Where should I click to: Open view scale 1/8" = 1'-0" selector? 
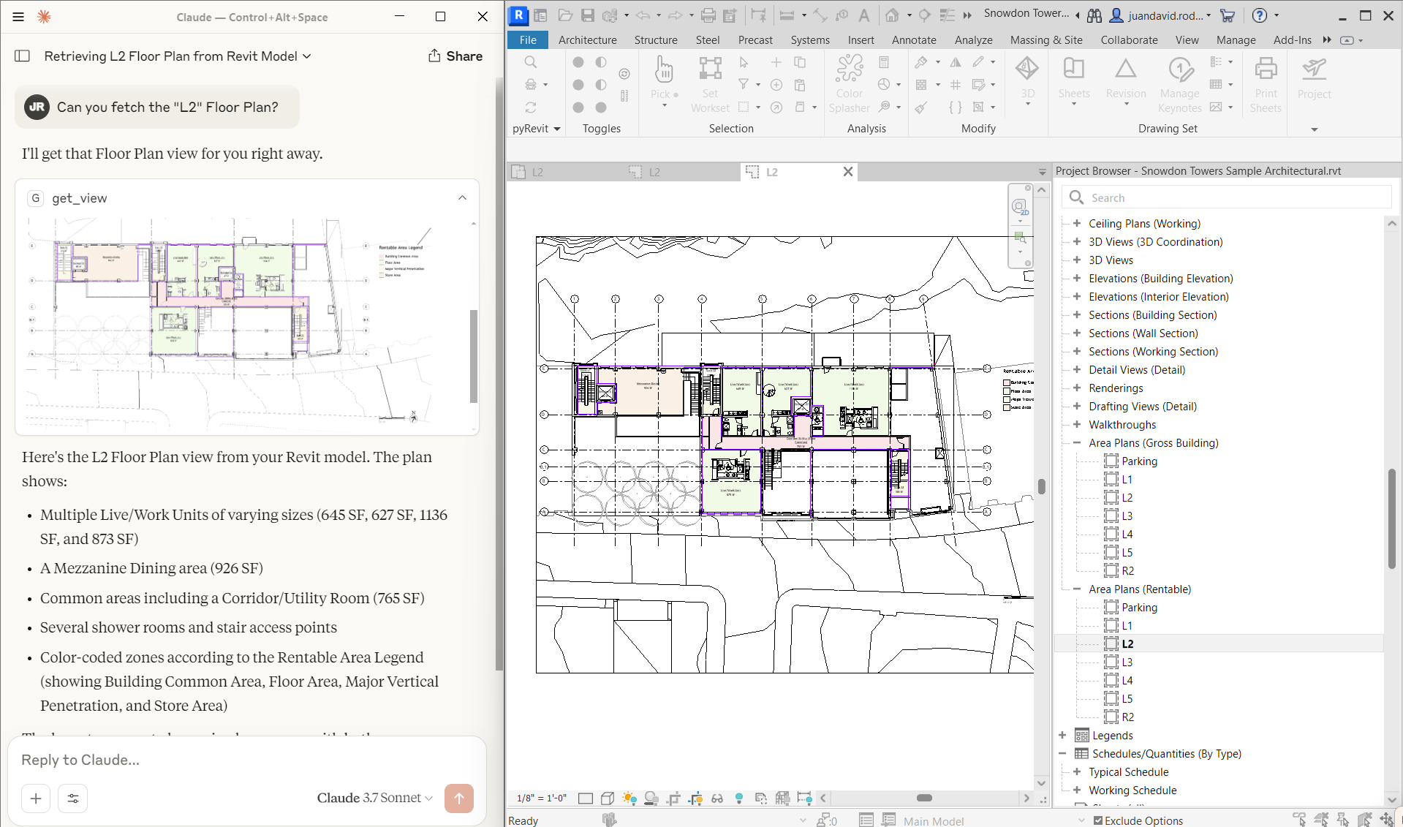tap(541, 798)
